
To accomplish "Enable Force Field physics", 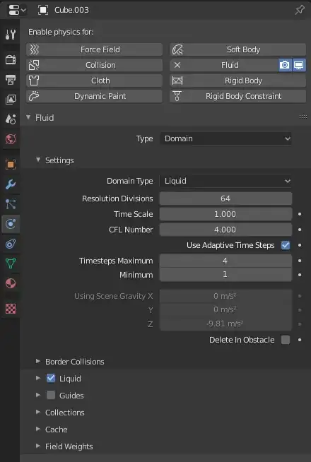I will (94, 49).
